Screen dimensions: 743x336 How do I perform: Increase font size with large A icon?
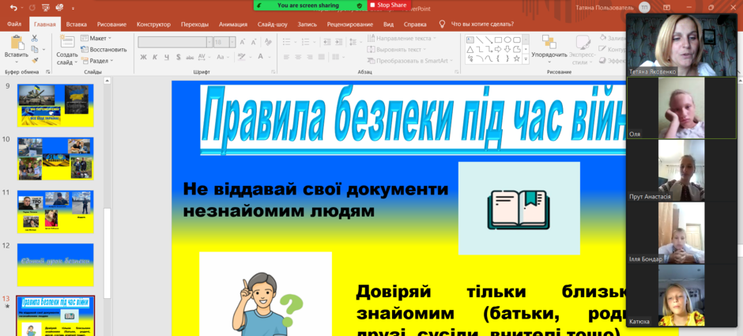coord(242,42)
